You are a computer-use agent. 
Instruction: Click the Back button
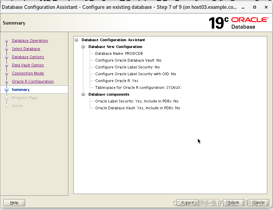pos(187,203)
